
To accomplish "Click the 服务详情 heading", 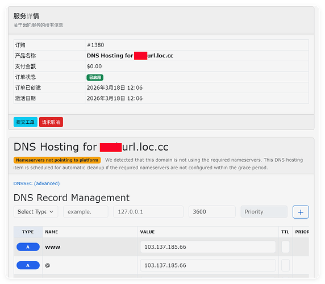I will 26,16.
